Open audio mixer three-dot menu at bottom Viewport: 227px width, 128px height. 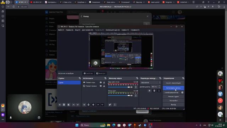[x=115, y=105]
